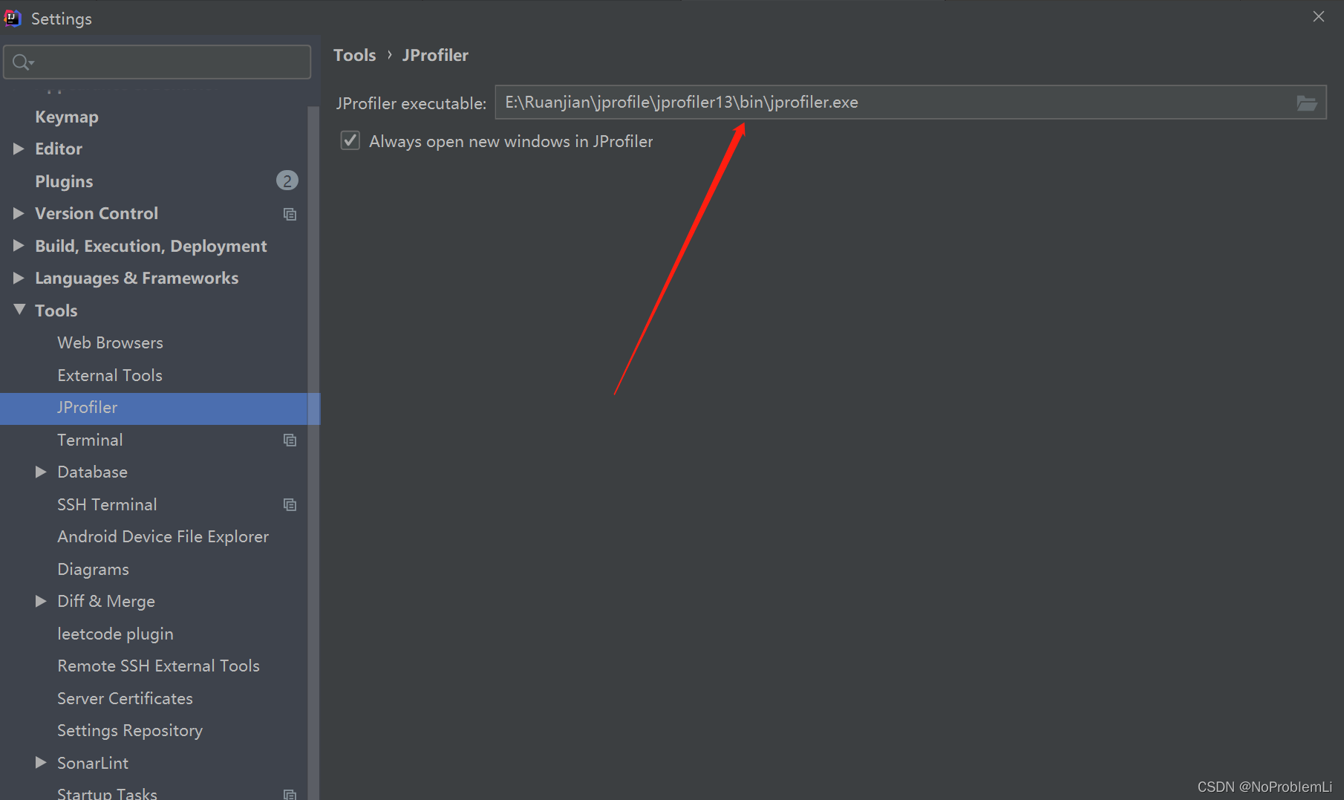Viewport: 1344px width, 800px height.
Task: Click the project-level icon beside Terminal
Action: coord(290,440)
